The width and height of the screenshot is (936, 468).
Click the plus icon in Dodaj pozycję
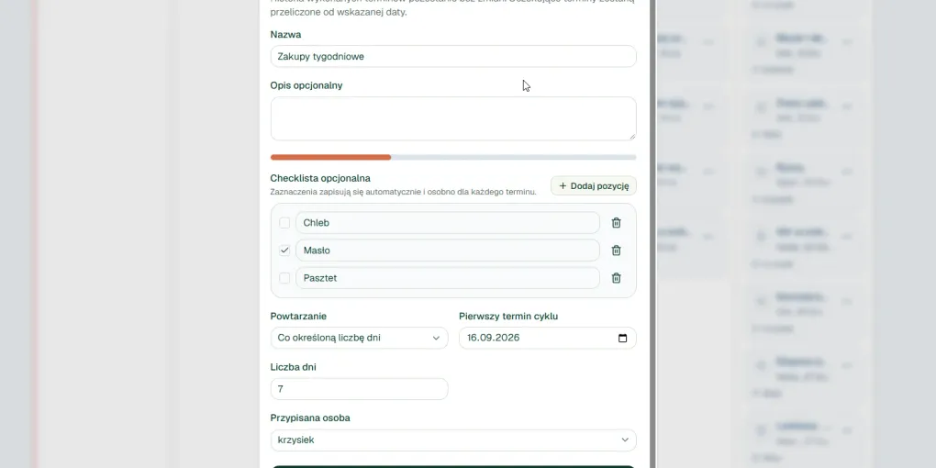[563, 185]
